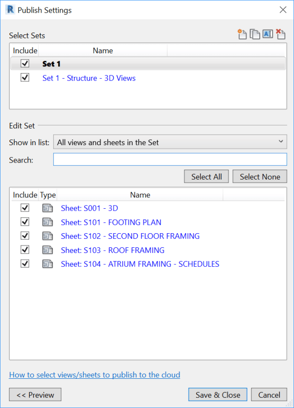Rename the current set

pos(267,34)
